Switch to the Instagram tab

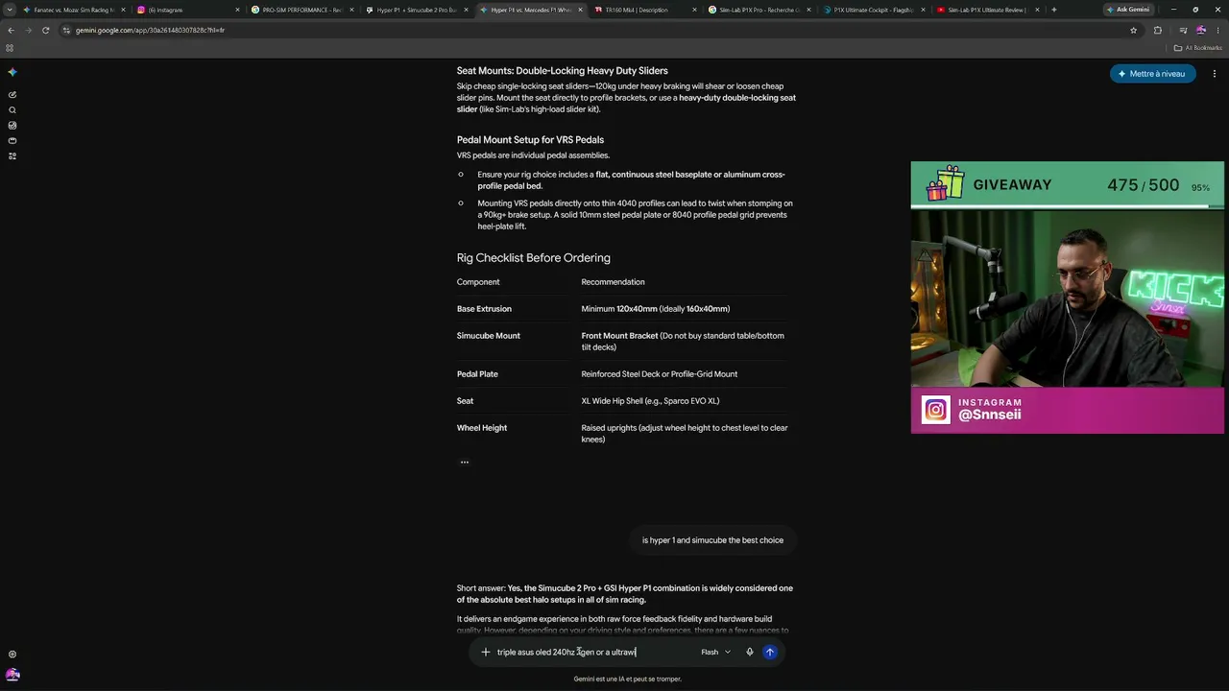[x=188, y=10]
